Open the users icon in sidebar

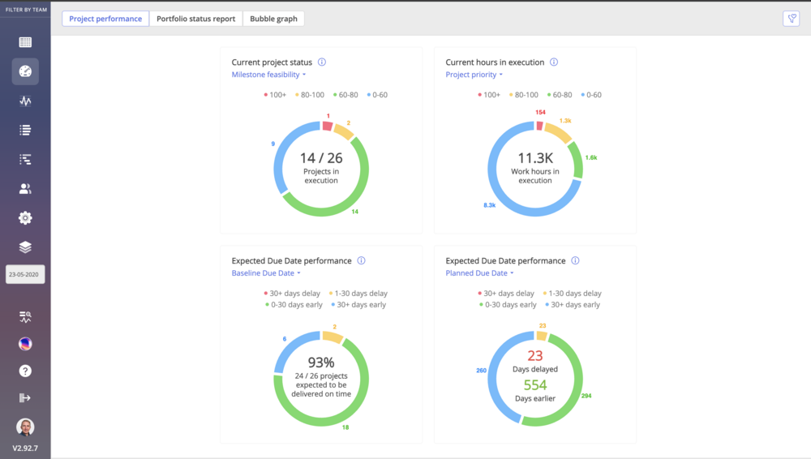point(25,189)
